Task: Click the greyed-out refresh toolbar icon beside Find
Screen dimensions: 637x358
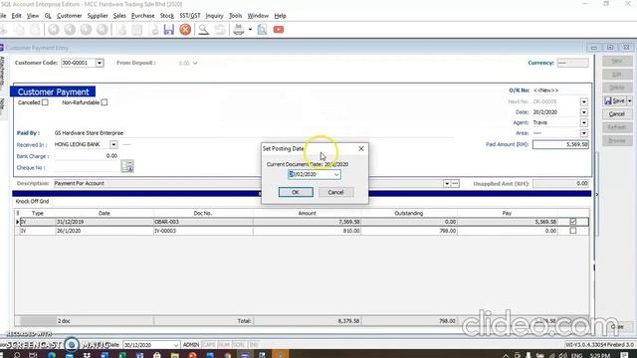Action: pos(220,30)
